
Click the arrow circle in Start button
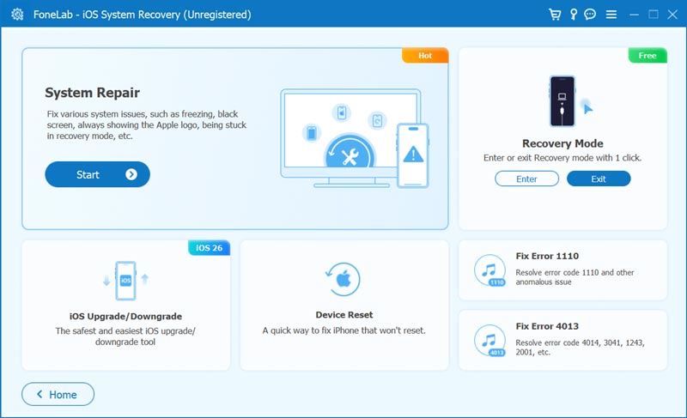coord(131,174)
